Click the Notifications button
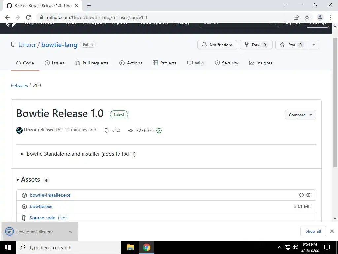Viewport: 338px width, 254px height. (217, 45)
